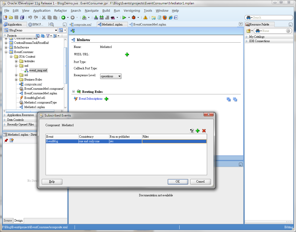
Task: Click the New file toolbar icon
Action: pyautogui.click(x=5, y=18)
